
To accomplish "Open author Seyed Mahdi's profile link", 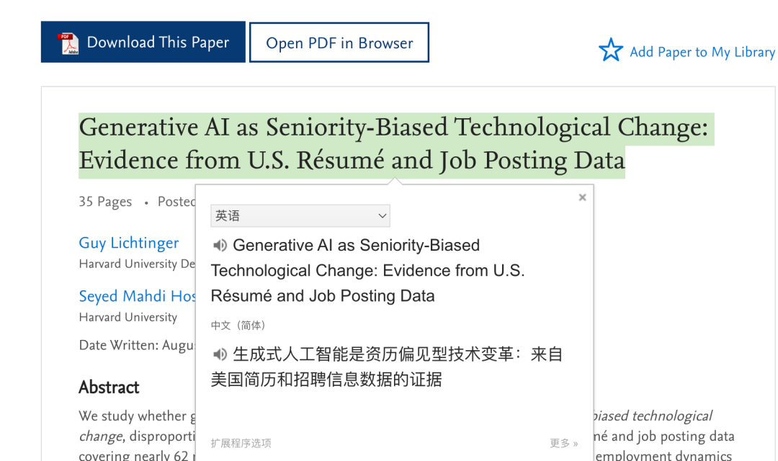I will tap(138, 296).
